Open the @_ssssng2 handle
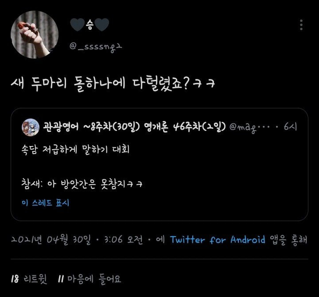319x297 pixels. [x=96, y=47]
